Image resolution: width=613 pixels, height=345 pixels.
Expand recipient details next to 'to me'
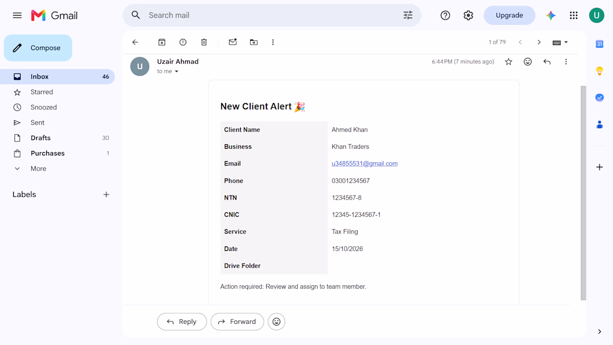coord(177,71)
